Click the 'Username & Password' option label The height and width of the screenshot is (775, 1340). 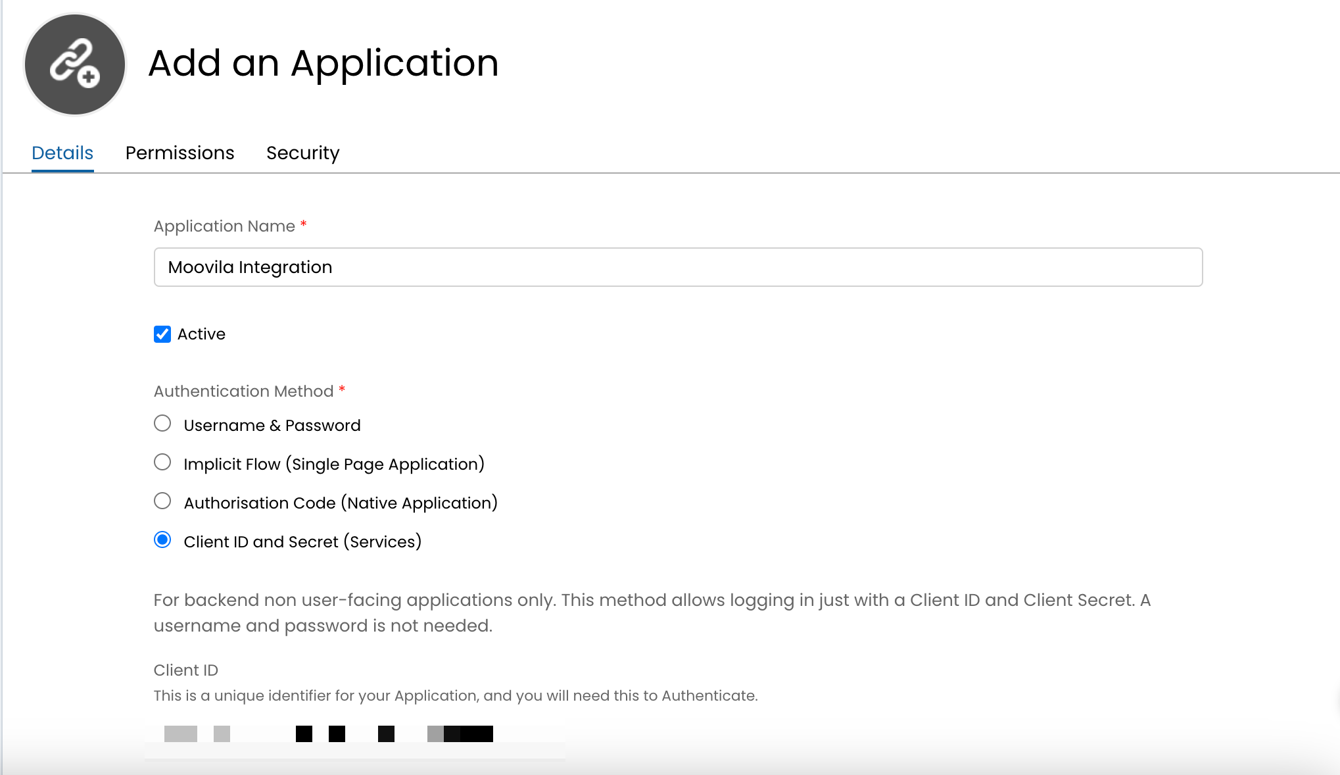coord(272,426)
